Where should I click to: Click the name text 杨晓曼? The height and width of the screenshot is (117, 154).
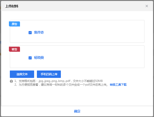(39, 58)
